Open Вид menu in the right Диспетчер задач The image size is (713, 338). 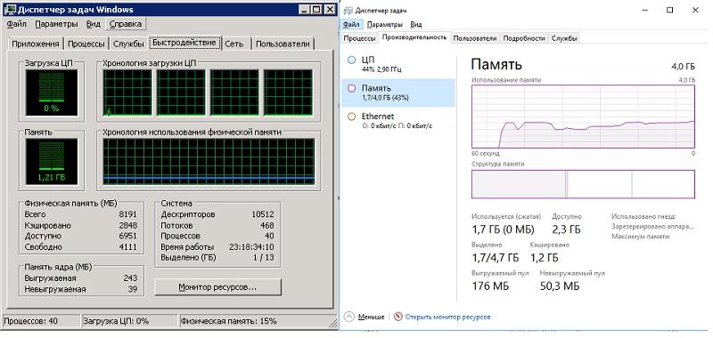tap(416, 25)
